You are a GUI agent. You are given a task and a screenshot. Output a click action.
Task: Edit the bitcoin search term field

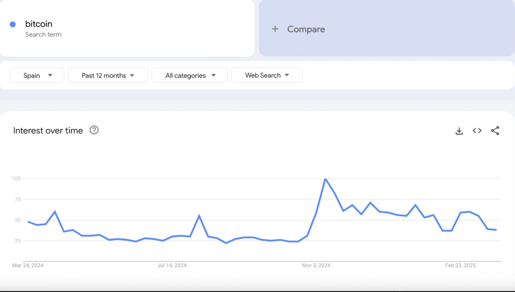[x=39, y=24]
